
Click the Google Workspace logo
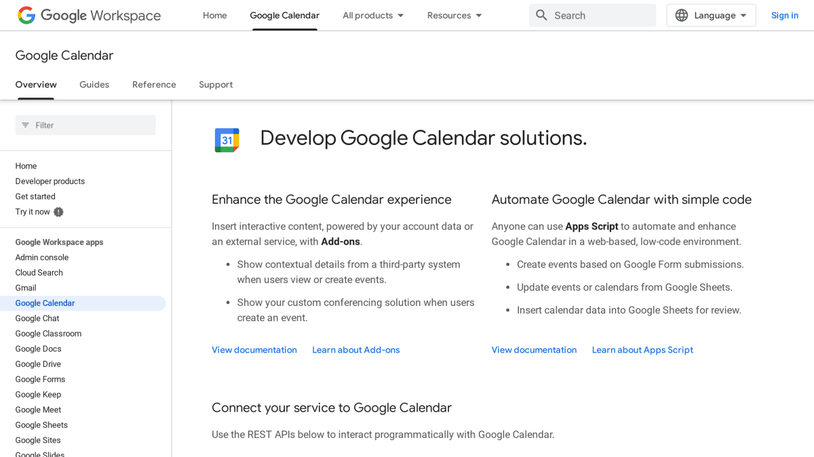point(89,15)
